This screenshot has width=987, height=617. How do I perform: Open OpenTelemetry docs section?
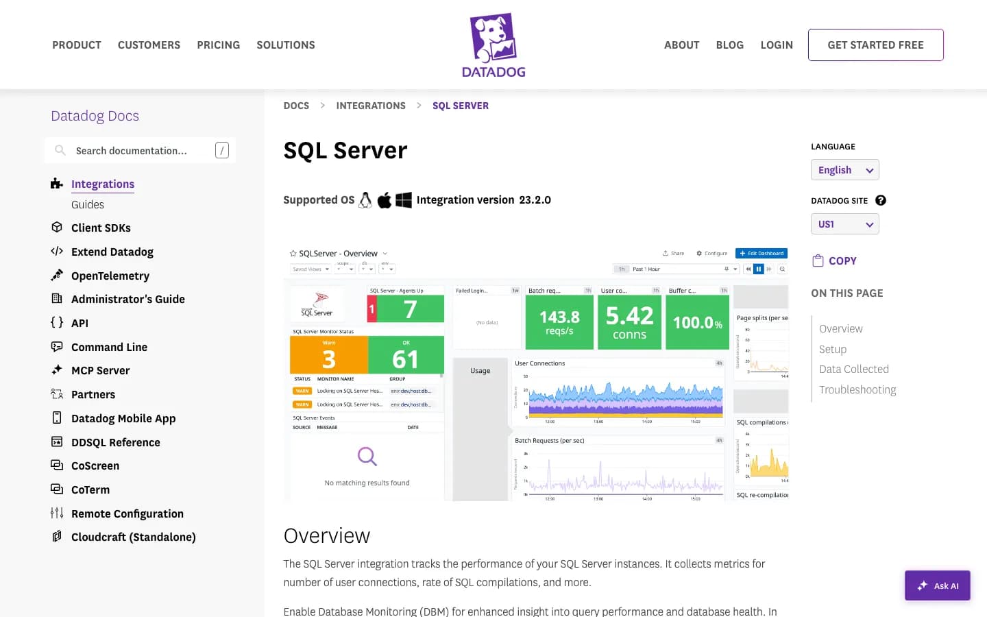tap(110, 276)
